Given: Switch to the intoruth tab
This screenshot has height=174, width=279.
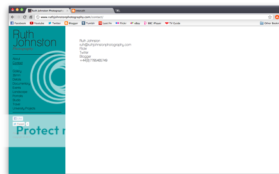Looking at the screenshot, I should [92, 11].
